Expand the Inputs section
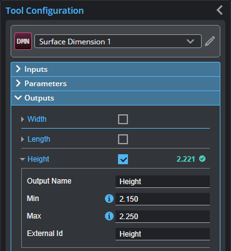231x251 pixels. coord(115,69)
